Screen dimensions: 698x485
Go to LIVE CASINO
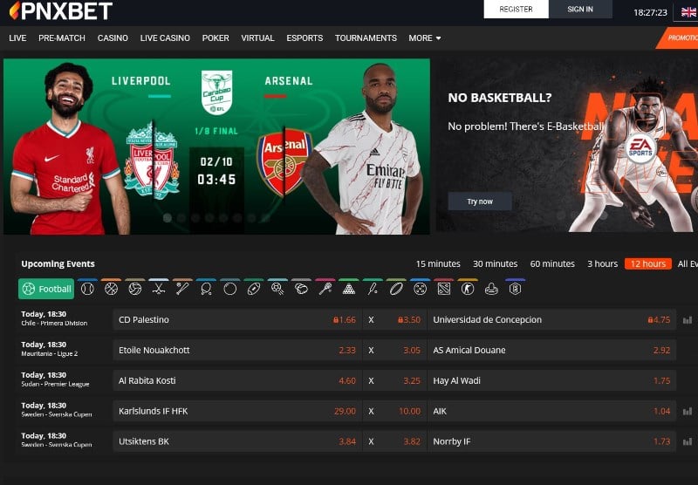tap(165, 38)
